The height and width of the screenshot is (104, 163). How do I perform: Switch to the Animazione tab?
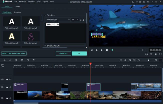click(x=18, y=12)
